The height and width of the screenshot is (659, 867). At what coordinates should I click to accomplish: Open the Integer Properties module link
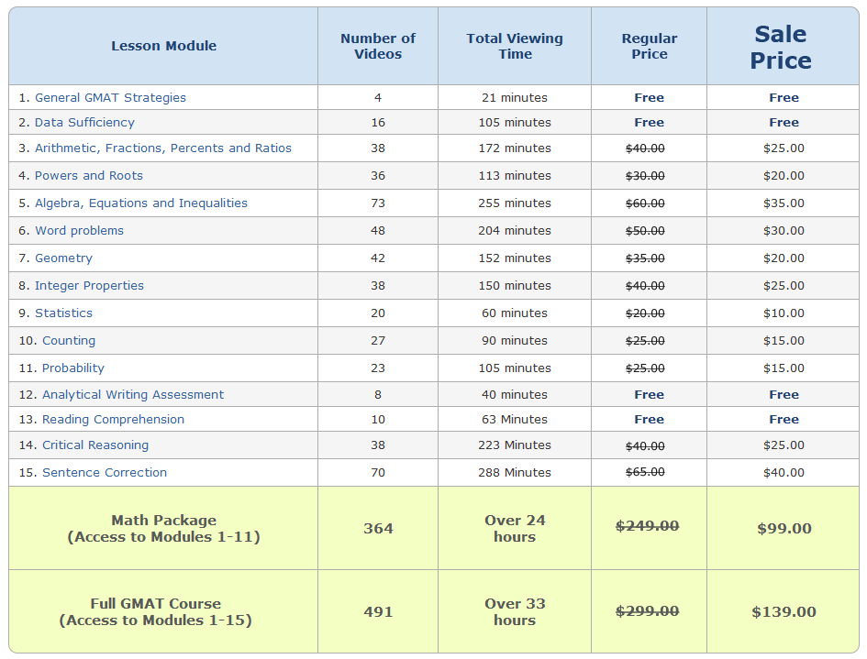(89, 286)
